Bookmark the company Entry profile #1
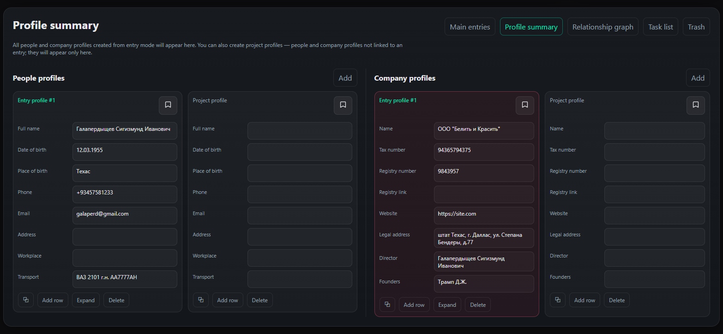 tap(524, 105)
